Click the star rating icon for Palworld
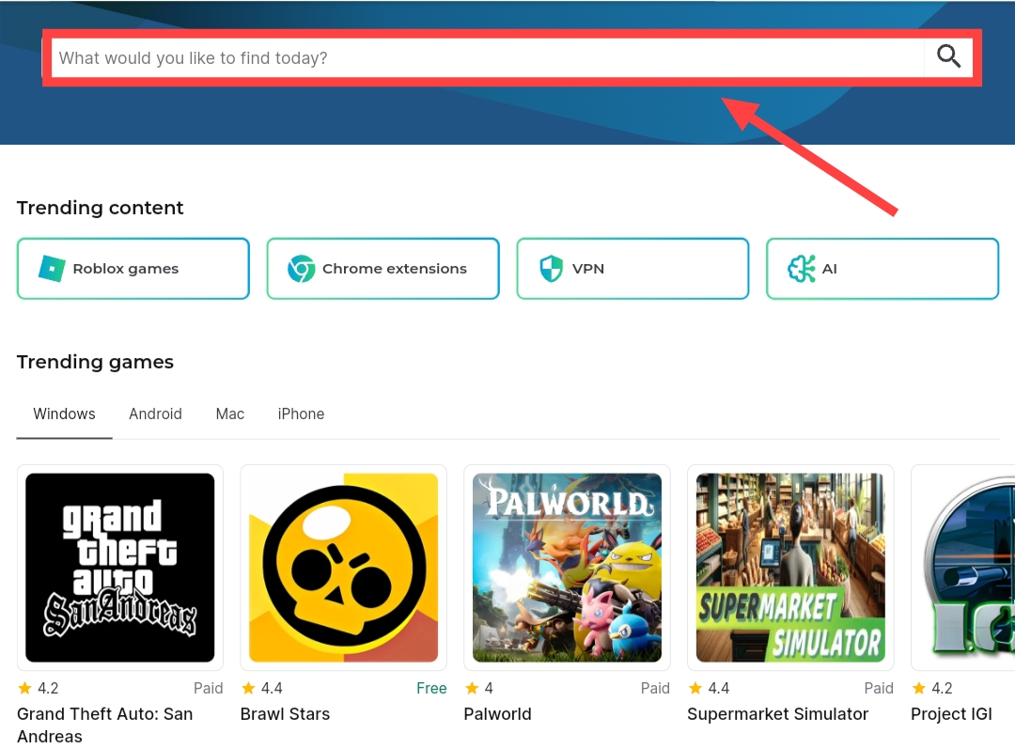1015x748 pixels. [472, 688]
